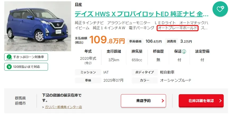Click the 諸費用 label
The height and width of the screenshot is (114, 231).
click(x=171, y=41)
